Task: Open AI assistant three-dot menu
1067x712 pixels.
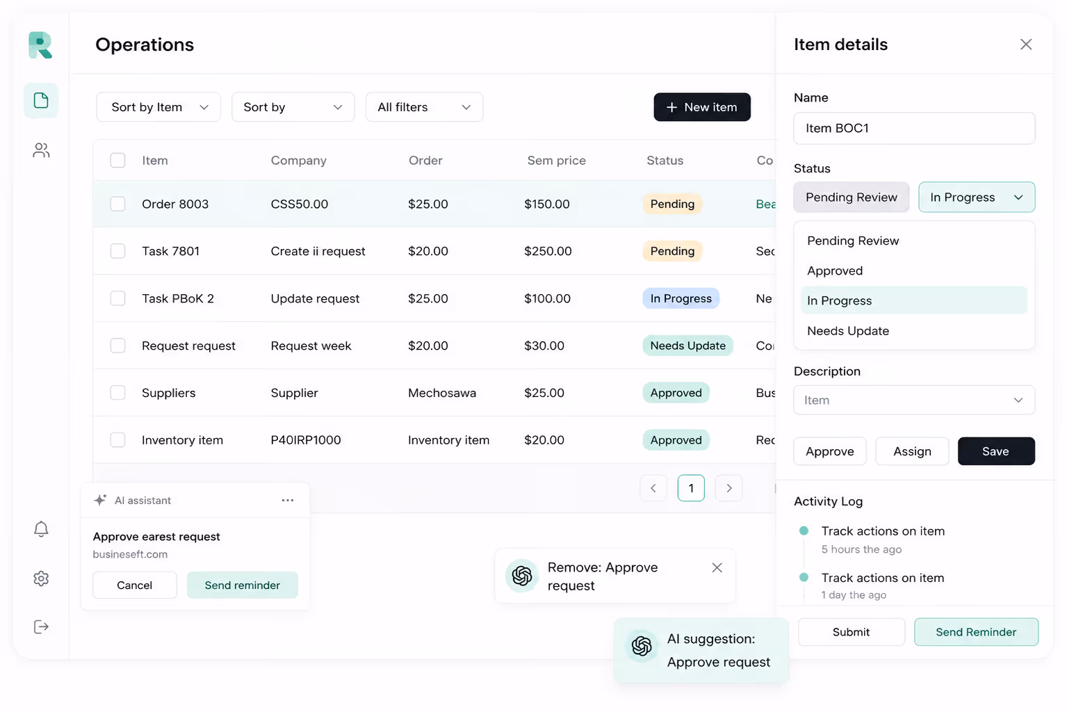Action: tap(288, 500)
